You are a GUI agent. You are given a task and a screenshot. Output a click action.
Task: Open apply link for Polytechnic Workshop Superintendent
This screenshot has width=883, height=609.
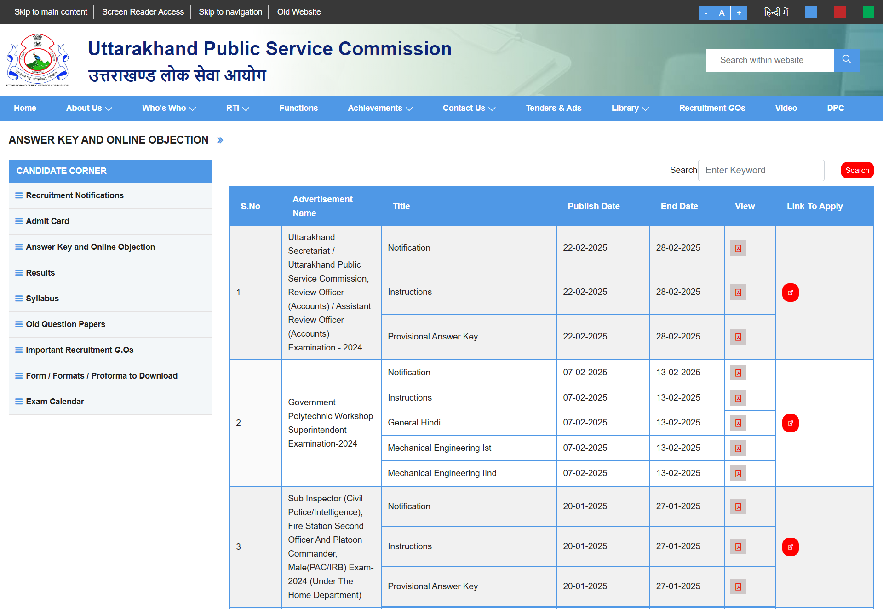790,423
